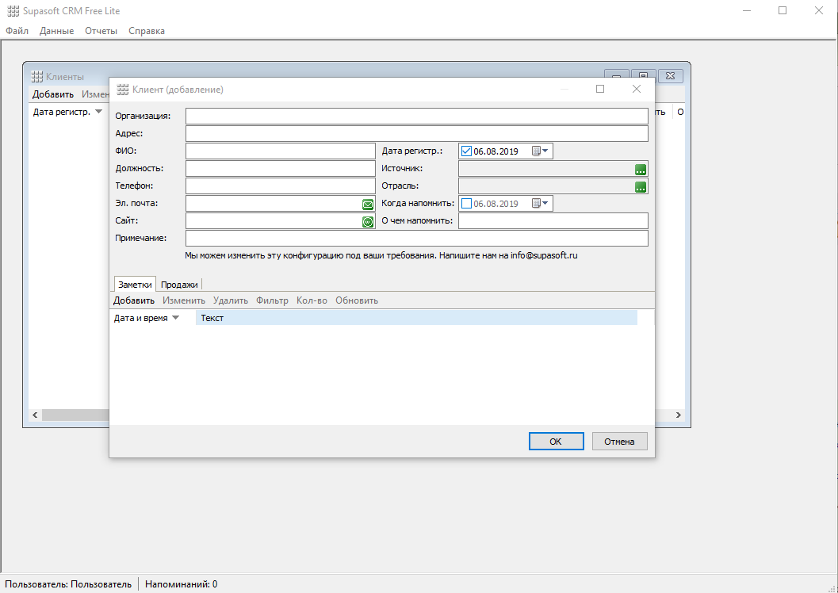
Task: Maximize the Клиент (добавление) dialog
Action: pyautogui.click(x=600, y=90)
